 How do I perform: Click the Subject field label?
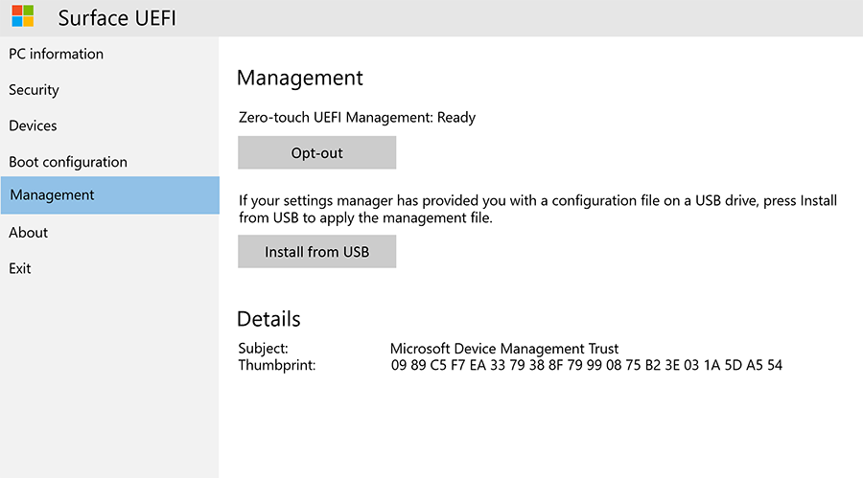(263, 349)
